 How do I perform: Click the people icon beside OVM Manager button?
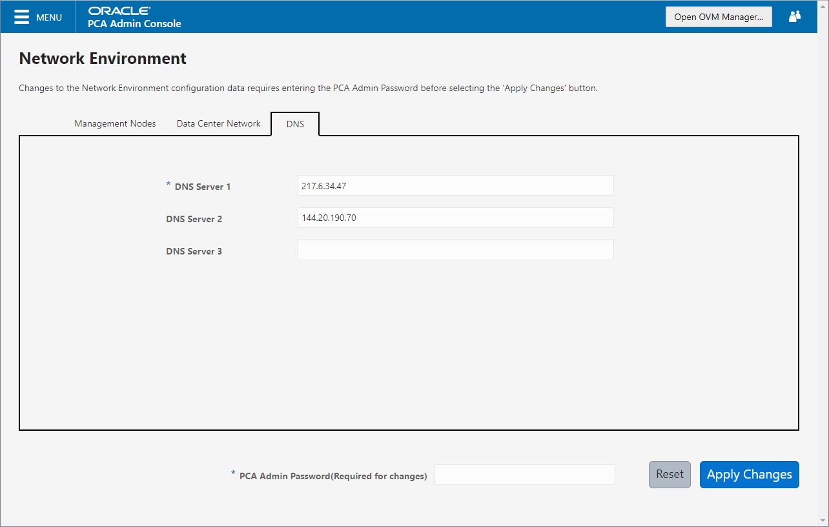coord(794,16)
